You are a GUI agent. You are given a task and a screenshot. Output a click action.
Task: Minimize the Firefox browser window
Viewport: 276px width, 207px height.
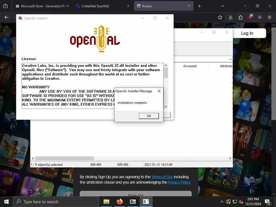pos(245,6)
